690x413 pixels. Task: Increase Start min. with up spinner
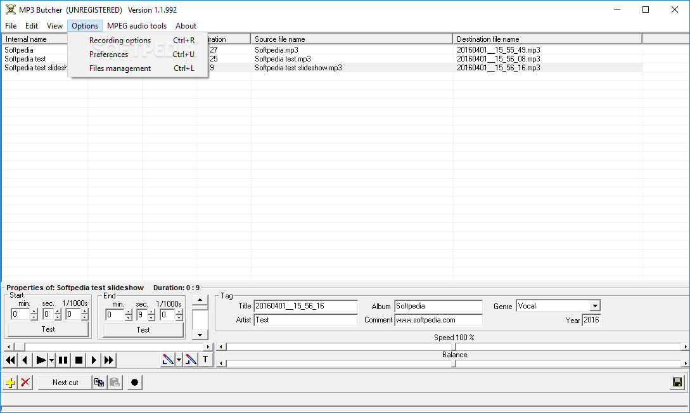pyautogui.click(x=34, y=312)
